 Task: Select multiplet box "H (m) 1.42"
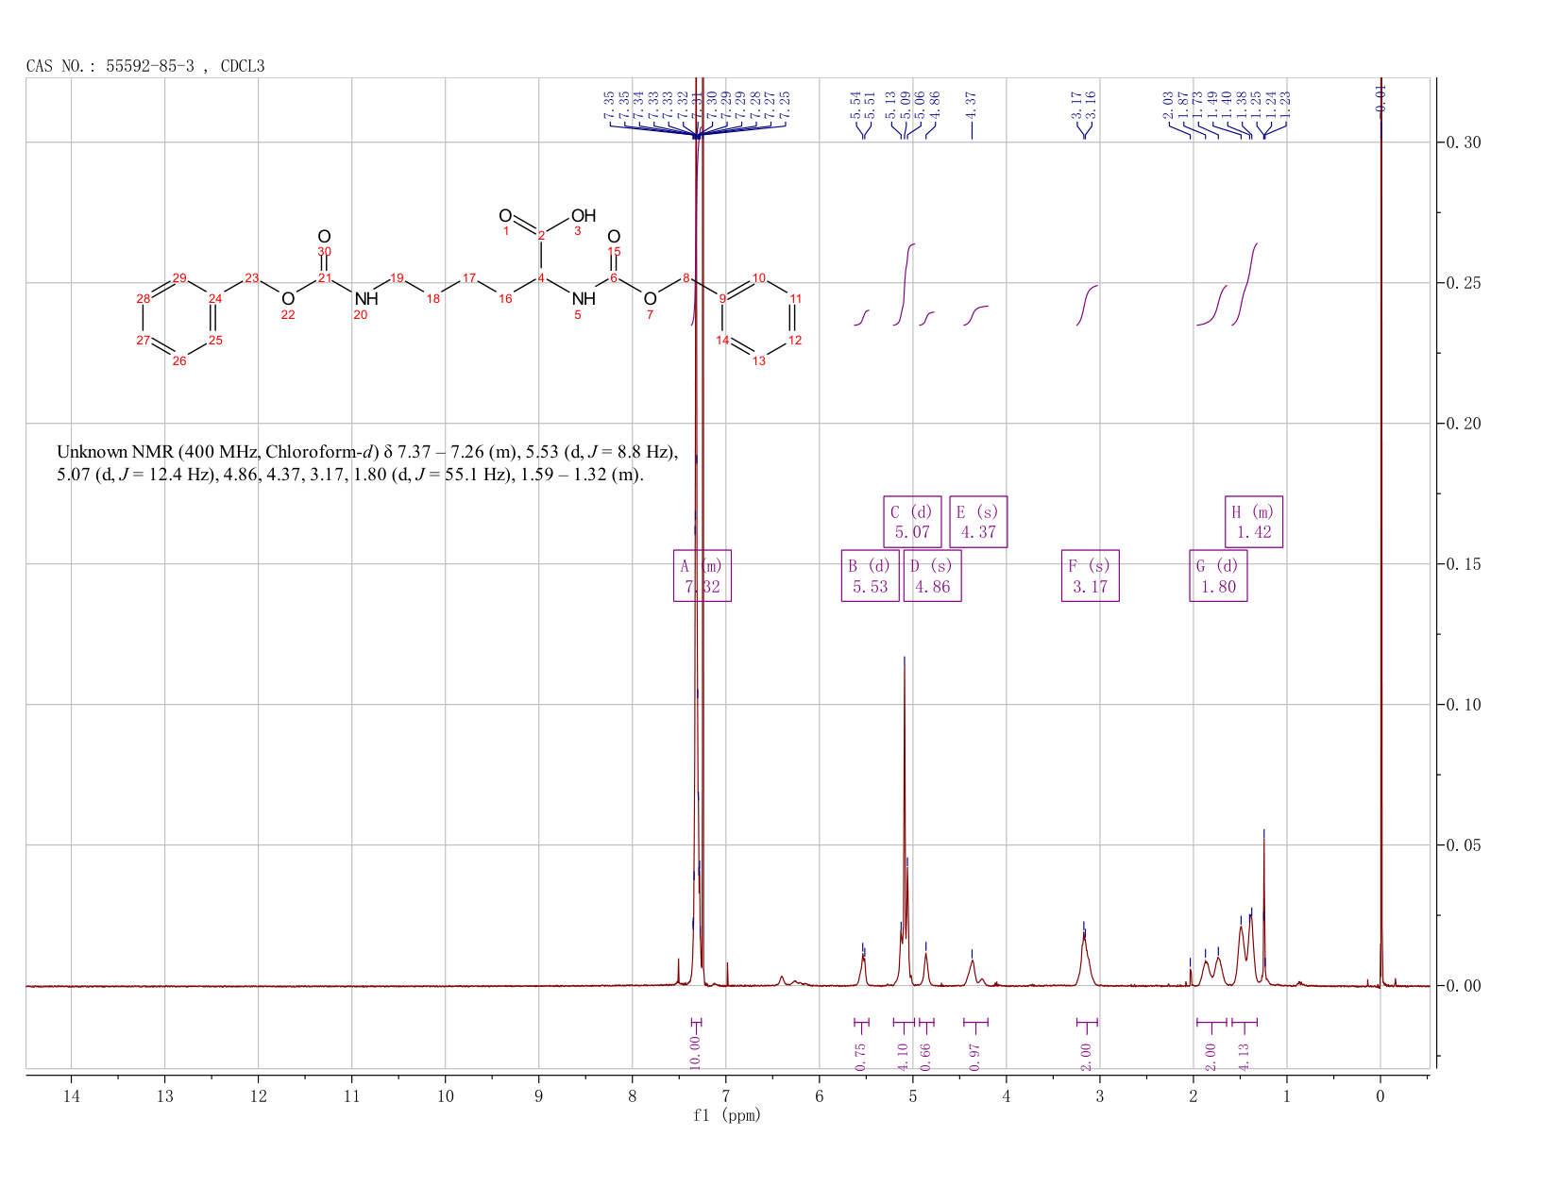pos(1254,522)
